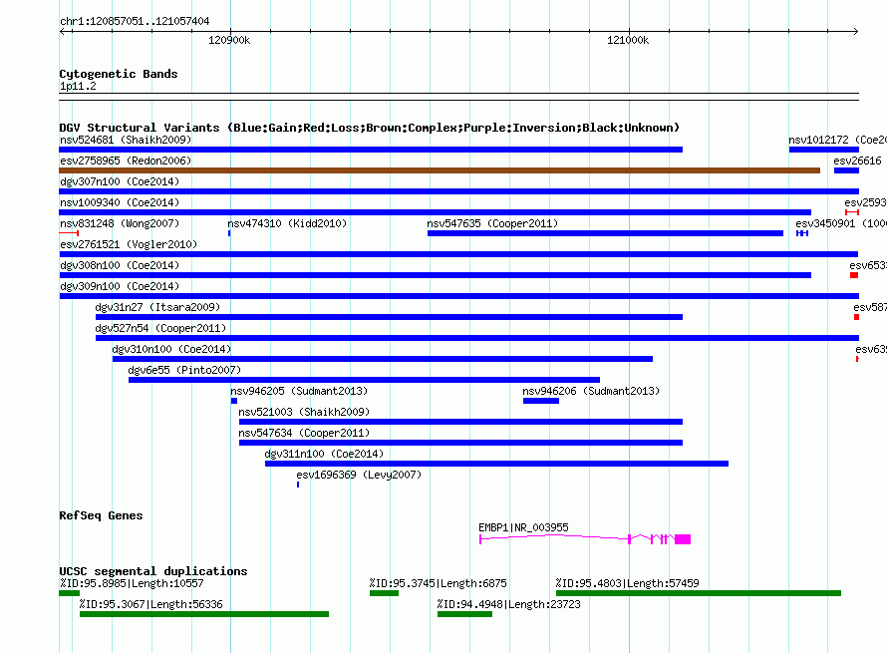
Task: Open the nsv521003 (Shaikh2009) label
Action: tap(304, 412)
